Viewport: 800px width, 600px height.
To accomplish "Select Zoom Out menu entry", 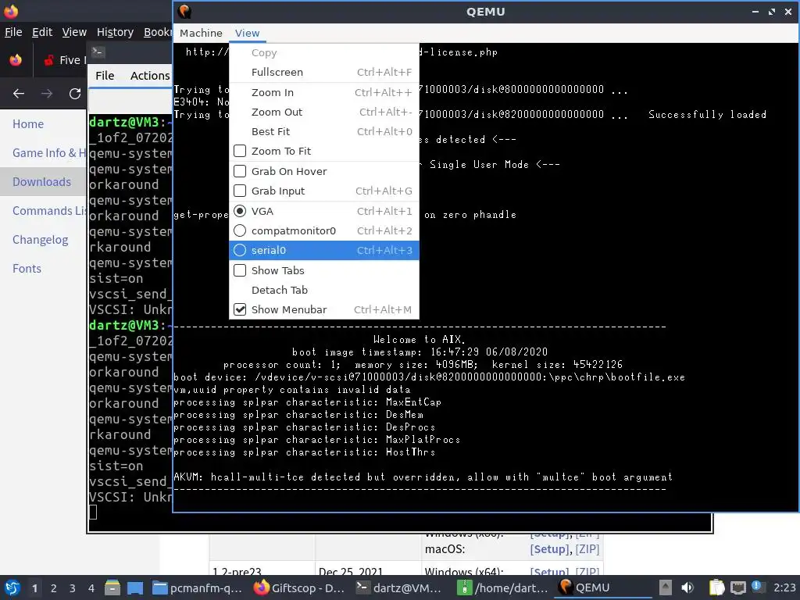I will 324,112.
